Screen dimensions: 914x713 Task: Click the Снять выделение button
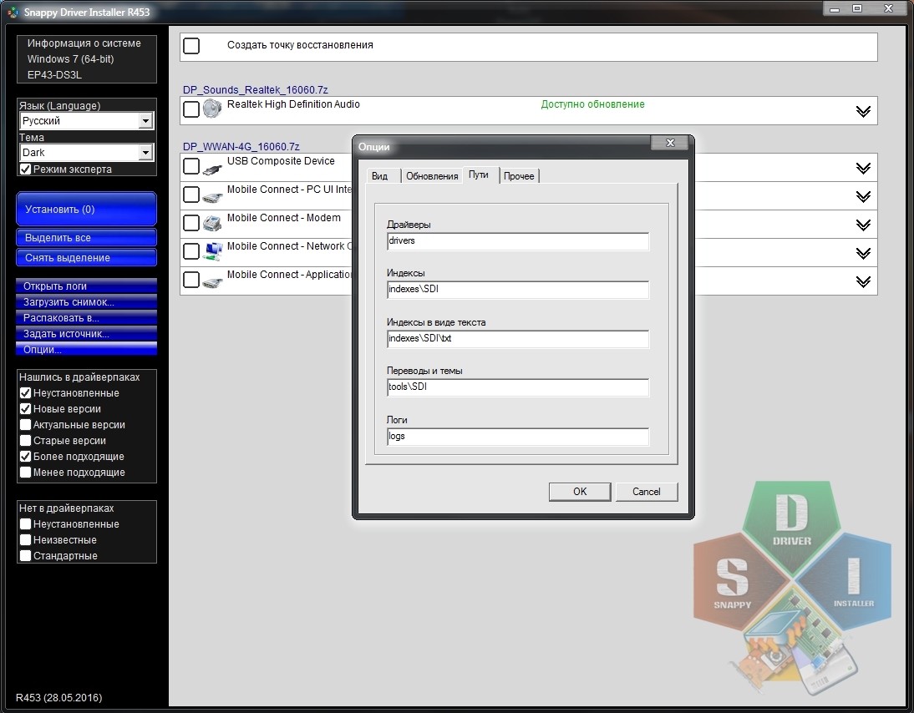tap(86, 257)
